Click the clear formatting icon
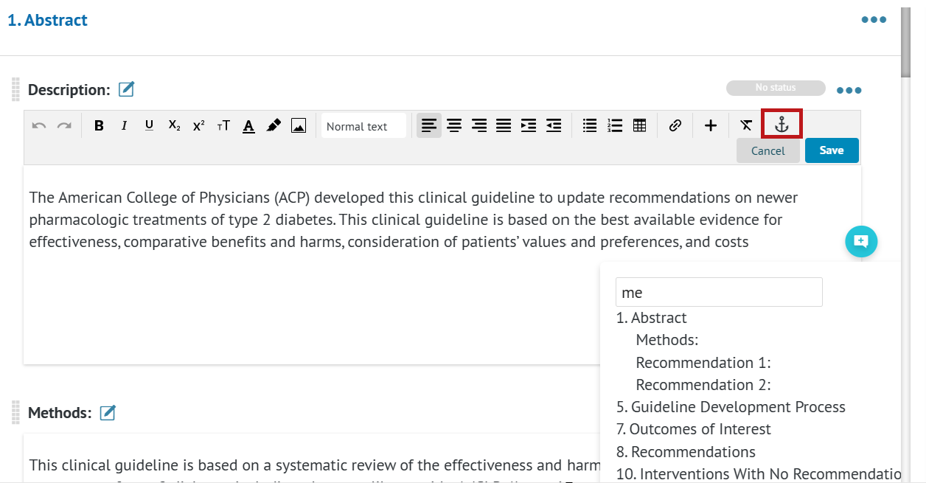Viewport: 926px width, 483px height. point(746,125)
